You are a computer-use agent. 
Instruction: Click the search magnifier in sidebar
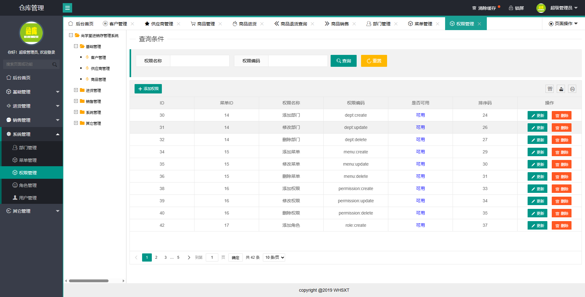[55, 64]
